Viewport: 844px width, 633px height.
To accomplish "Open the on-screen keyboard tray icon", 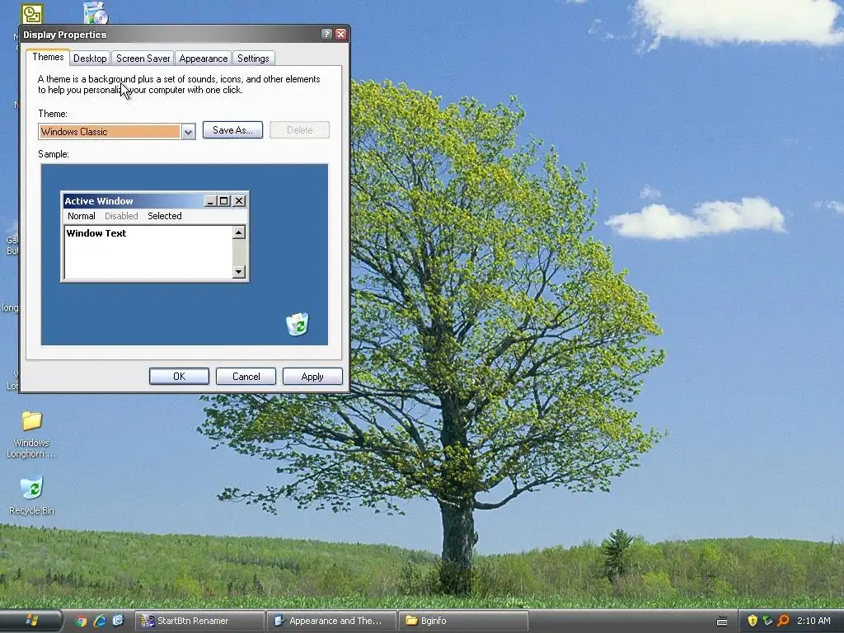I will [722, 621].
